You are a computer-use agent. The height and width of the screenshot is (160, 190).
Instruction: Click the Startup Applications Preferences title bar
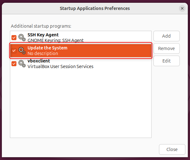pyautogui.click(x=95, y=8)
